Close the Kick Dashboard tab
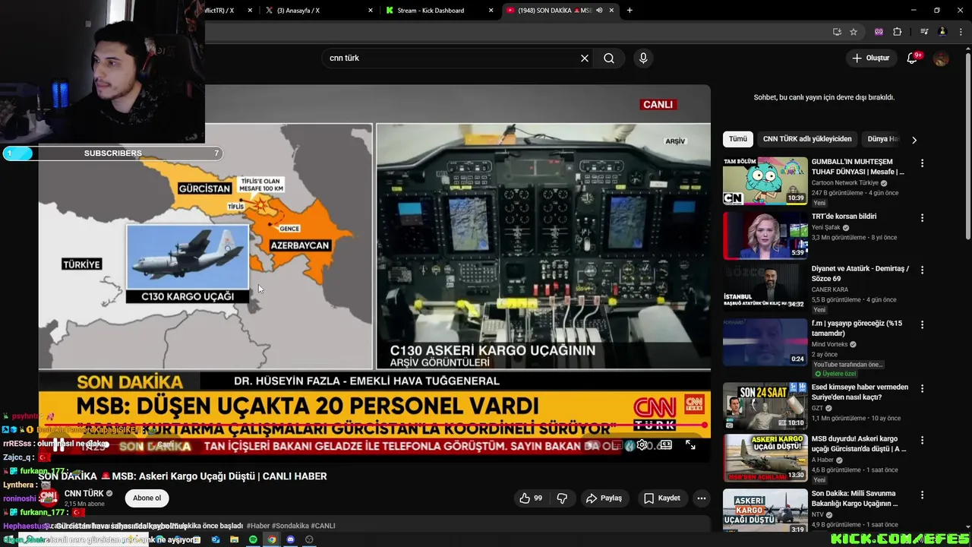Screen dimensions: 972x547 click(x=491, y=11)
